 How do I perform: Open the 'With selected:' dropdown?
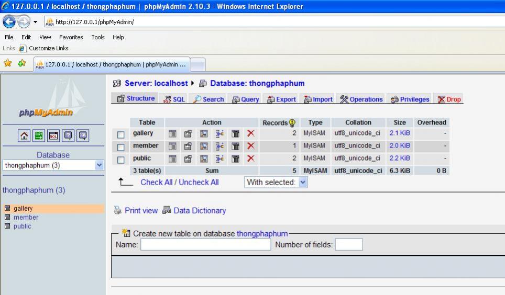[303, 183]
